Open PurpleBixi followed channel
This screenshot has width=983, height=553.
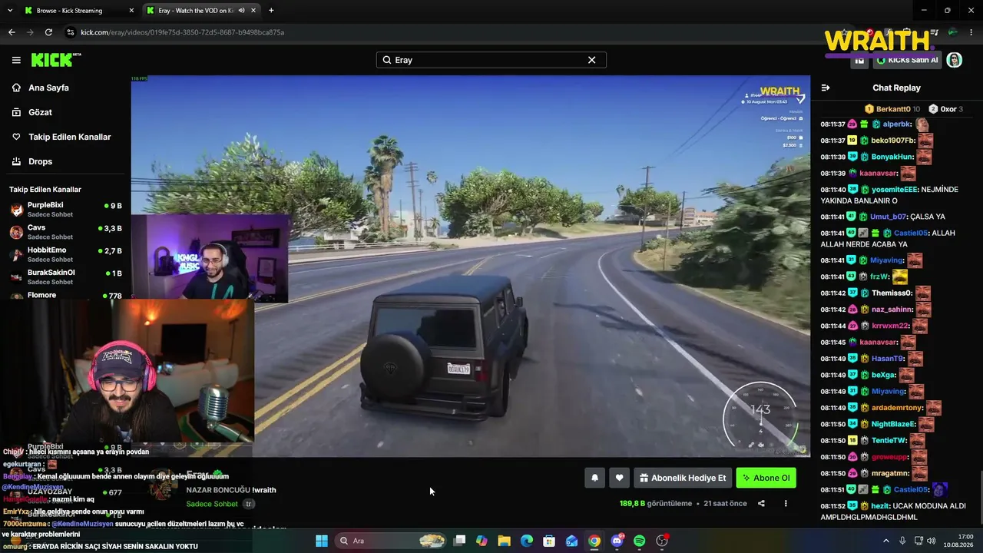[x=65, y=210]
